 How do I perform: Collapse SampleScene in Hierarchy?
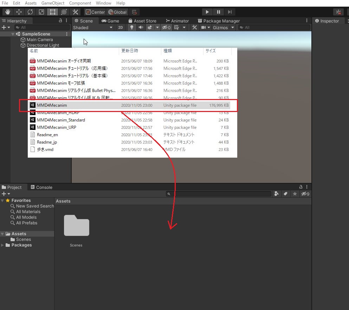point(13,34)
